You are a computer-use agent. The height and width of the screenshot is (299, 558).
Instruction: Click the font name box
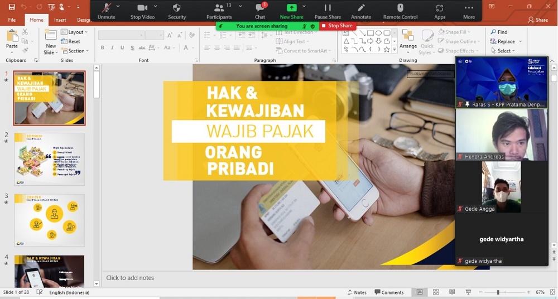pos(121,35)
